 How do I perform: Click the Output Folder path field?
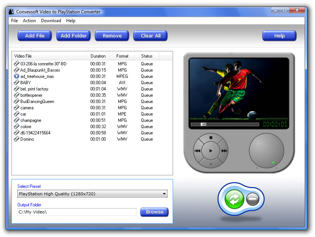(x=77, y=212)
